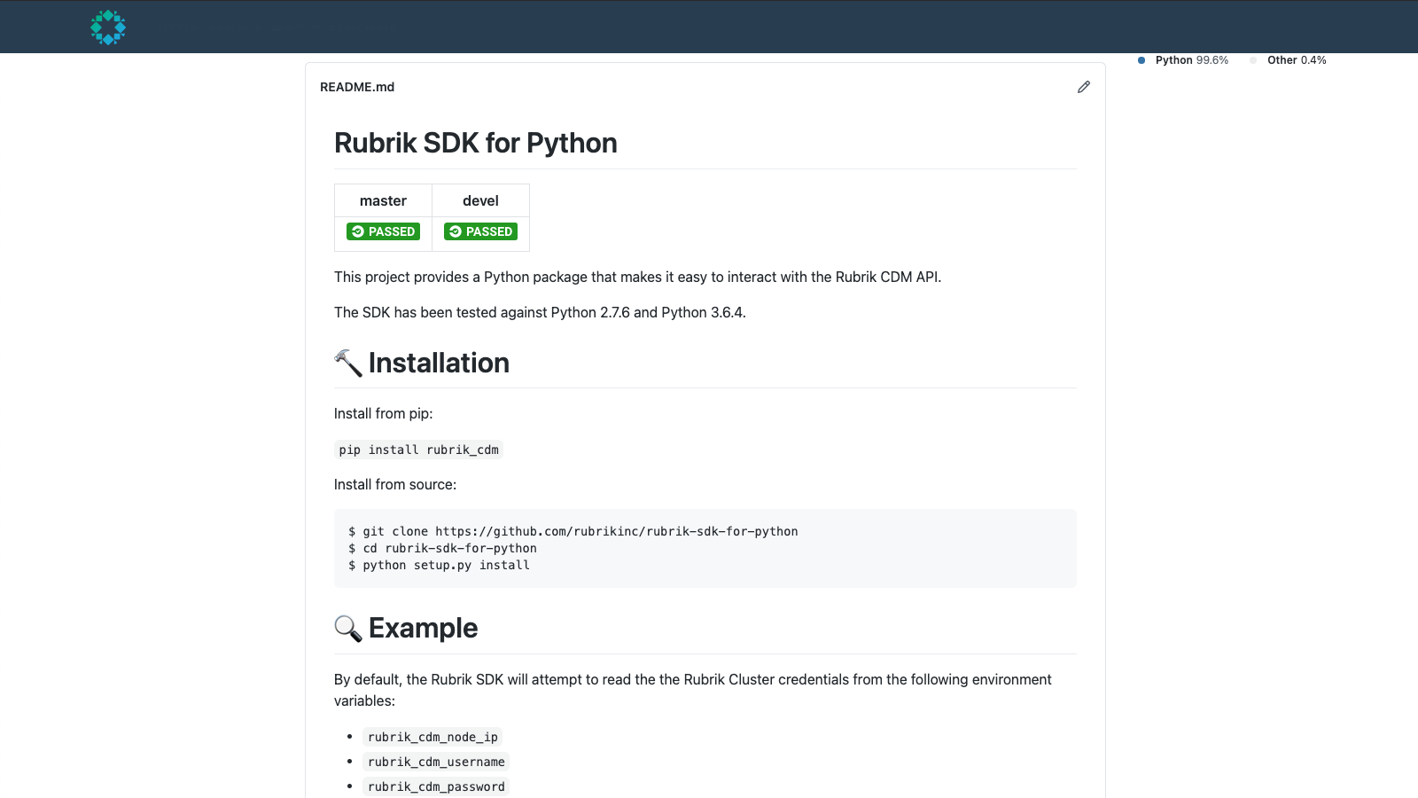Screen dimensions: 1418x798
Task: Click the magnifying glass emoji beside Example
Action: coord(348,628)
